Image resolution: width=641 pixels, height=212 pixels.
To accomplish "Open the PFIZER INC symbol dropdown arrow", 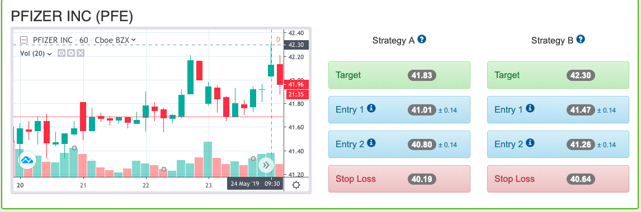I will (133, 40).
